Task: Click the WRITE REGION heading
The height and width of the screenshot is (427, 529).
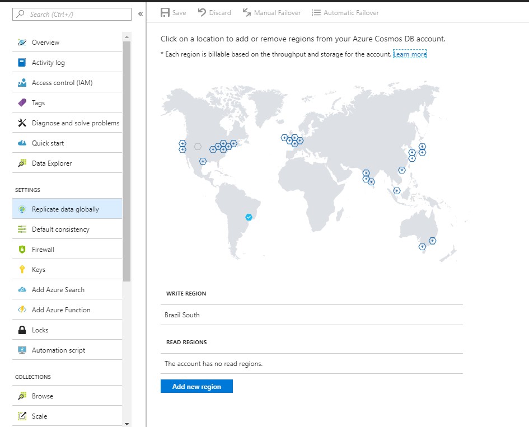Action: point(186,293)
